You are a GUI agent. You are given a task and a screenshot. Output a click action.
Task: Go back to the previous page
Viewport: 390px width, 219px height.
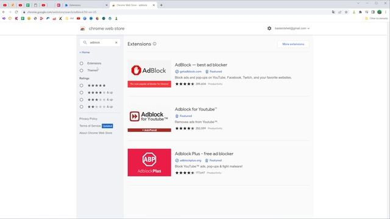[x=4, y=12]
